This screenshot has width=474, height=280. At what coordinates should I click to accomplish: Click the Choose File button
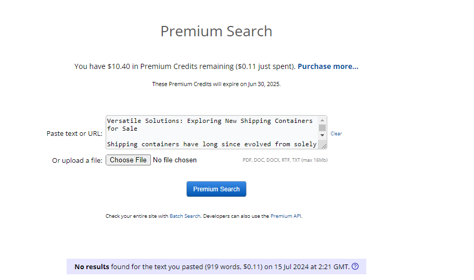coord(128,160)
